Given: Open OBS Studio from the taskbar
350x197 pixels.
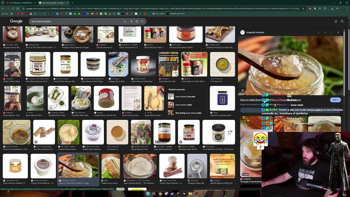Looking at the screenshot, I should 196,194.
